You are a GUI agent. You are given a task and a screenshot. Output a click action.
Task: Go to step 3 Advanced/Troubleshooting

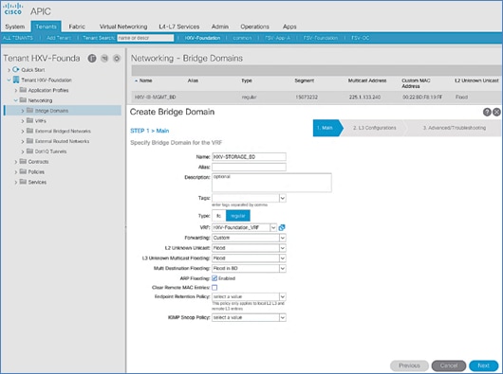[x=455, y=128]
